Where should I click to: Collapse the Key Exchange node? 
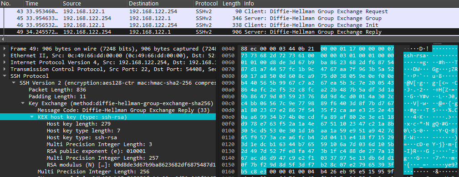[23, 103]
